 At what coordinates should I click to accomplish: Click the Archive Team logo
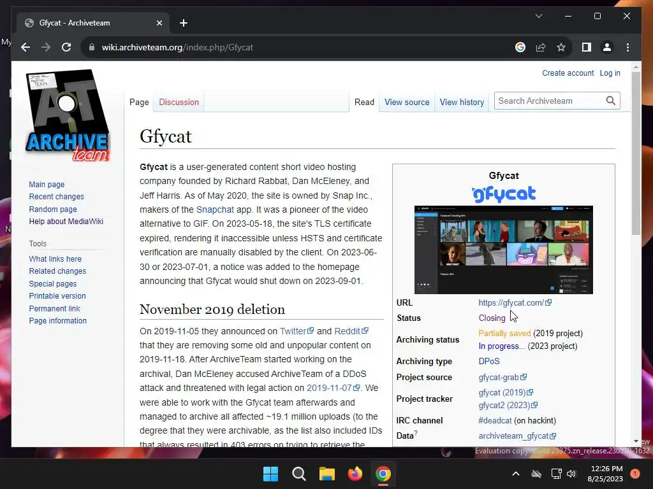[x=67, y=116]
